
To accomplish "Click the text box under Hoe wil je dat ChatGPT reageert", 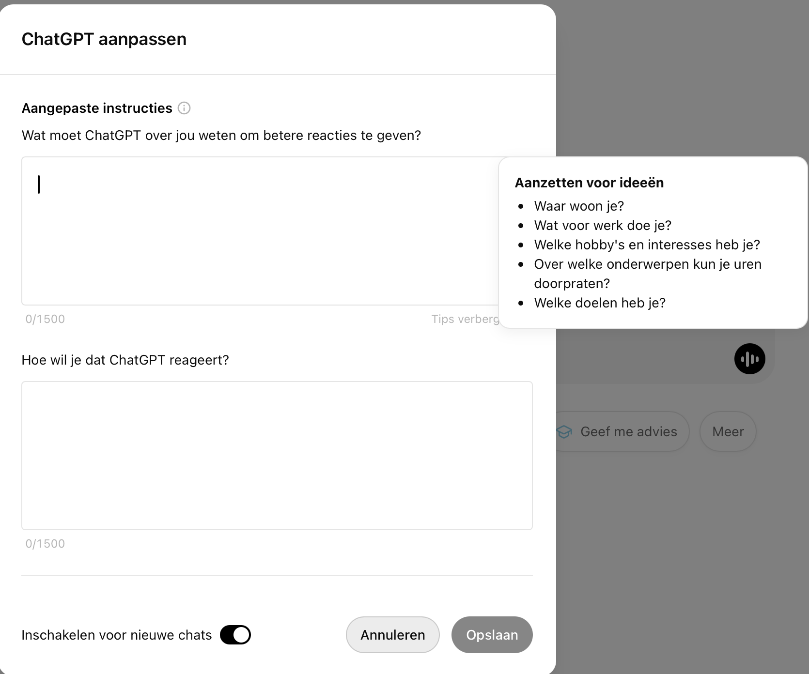I will [277, 456].
